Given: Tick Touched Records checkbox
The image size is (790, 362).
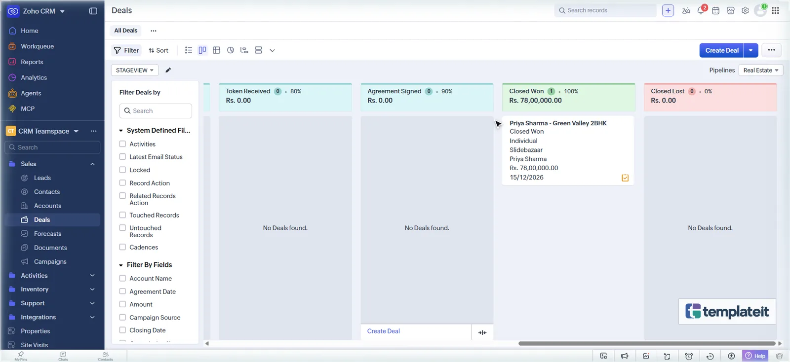Looking at the screenshot, I should 122,215.
